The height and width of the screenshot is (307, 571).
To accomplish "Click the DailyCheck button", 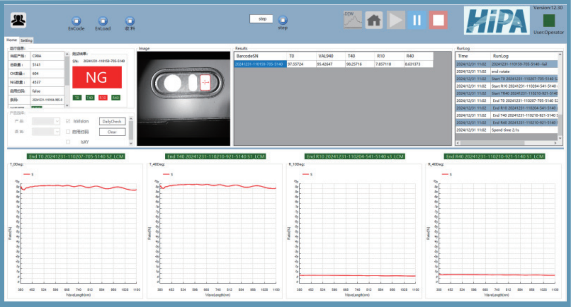I will [x=112, y=121].
